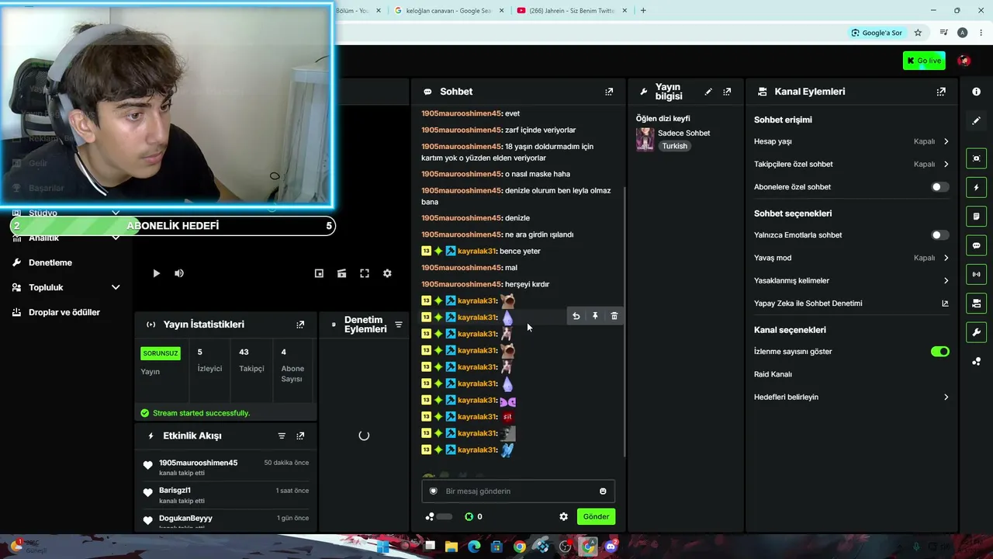Click the Sadece Sohbet category thumbnail
993x559 pixels.
(x=645, y=140)
